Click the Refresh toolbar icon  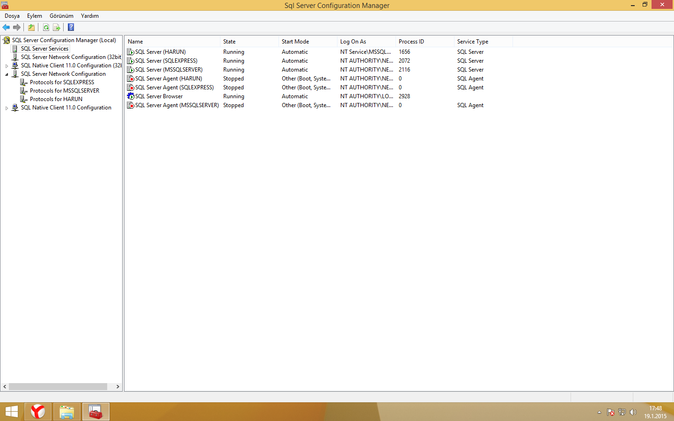coord(46,27)
